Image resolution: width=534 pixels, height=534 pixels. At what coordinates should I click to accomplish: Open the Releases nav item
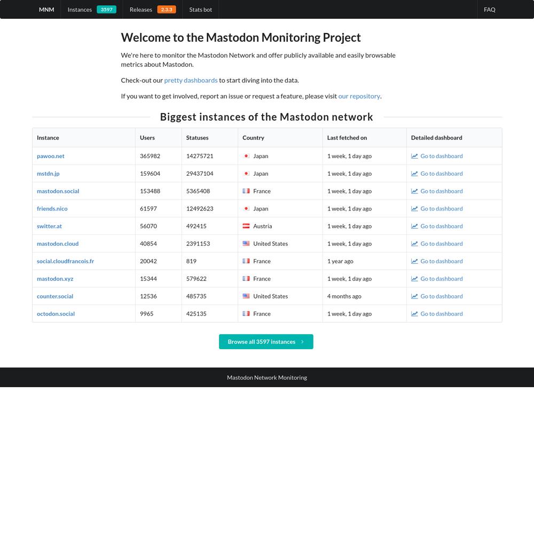pyautogui.click(x=153, y=10)
